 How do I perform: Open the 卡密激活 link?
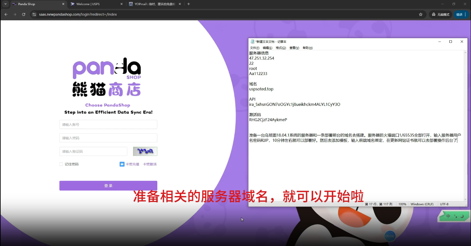pos(150,164)
